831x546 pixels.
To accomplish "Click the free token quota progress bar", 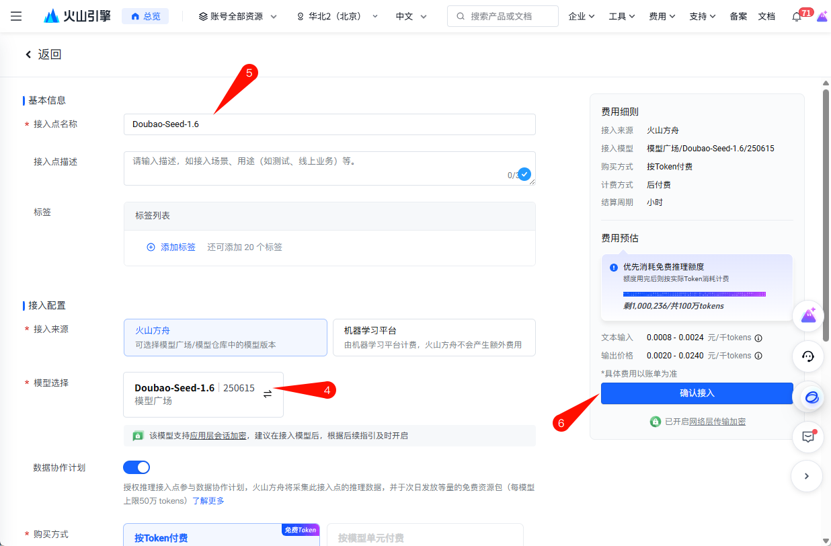I will tap(695, 295).
